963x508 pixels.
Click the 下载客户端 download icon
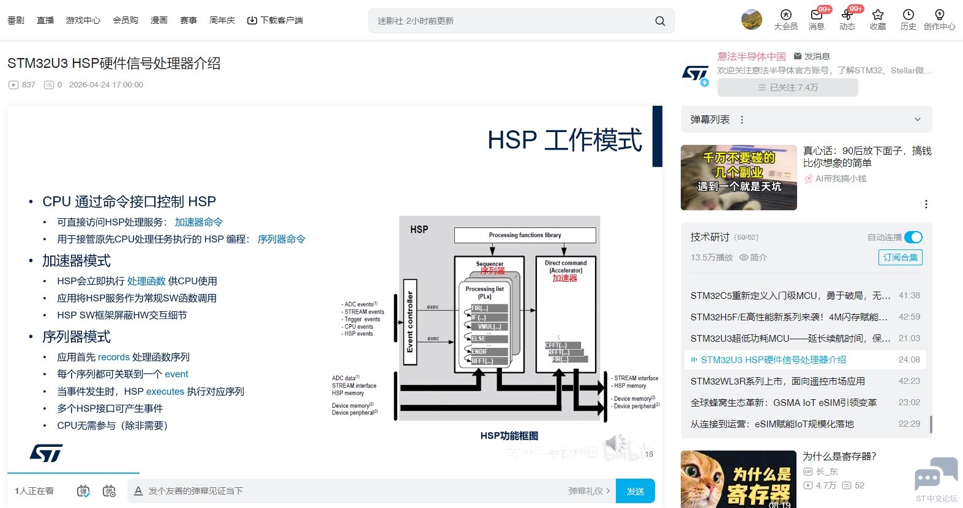tap(252, 20)
